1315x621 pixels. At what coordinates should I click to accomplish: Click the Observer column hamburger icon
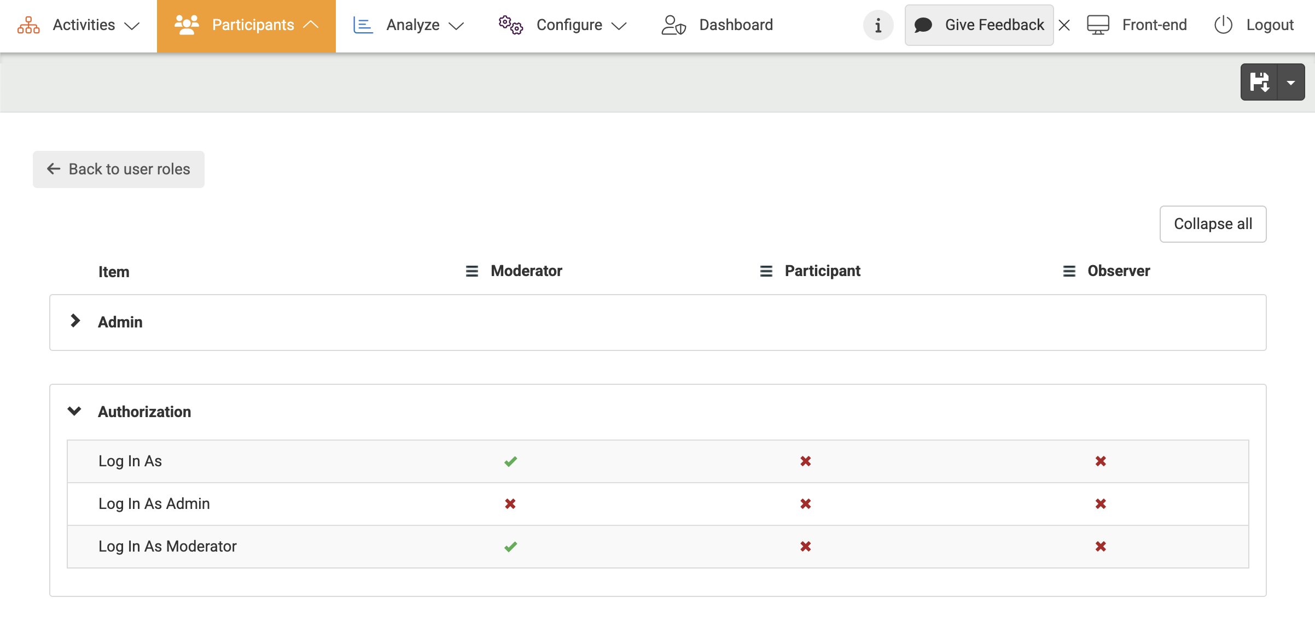click(1069, 271)
